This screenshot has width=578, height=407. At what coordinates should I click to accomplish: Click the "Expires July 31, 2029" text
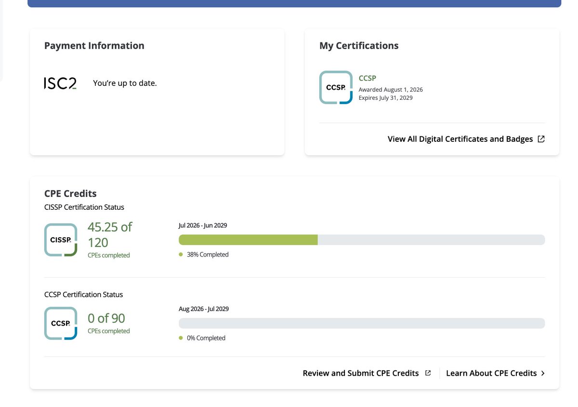[386, 98]
